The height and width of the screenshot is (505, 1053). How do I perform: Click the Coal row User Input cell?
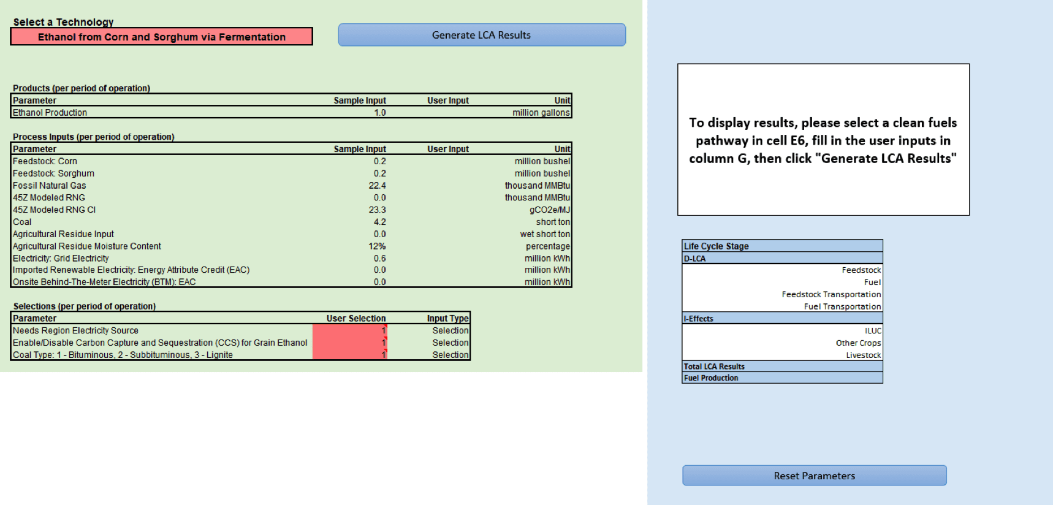pyautogui.click(x=448, y=222)
